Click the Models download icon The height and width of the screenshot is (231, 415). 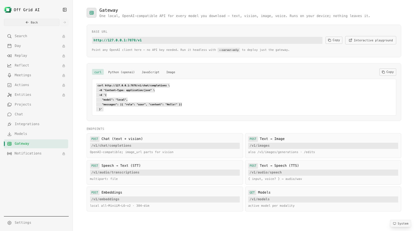[10, 134]
